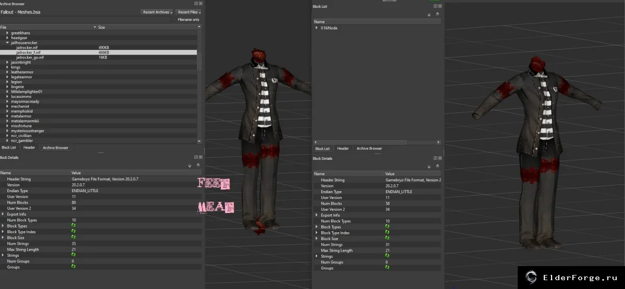Undock the right Block Details panel
The image size is (625, 289).
(435, 158)
